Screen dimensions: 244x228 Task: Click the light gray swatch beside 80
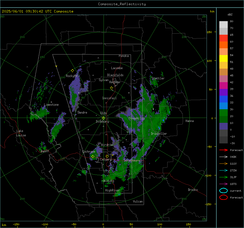[x=223, y=25]
